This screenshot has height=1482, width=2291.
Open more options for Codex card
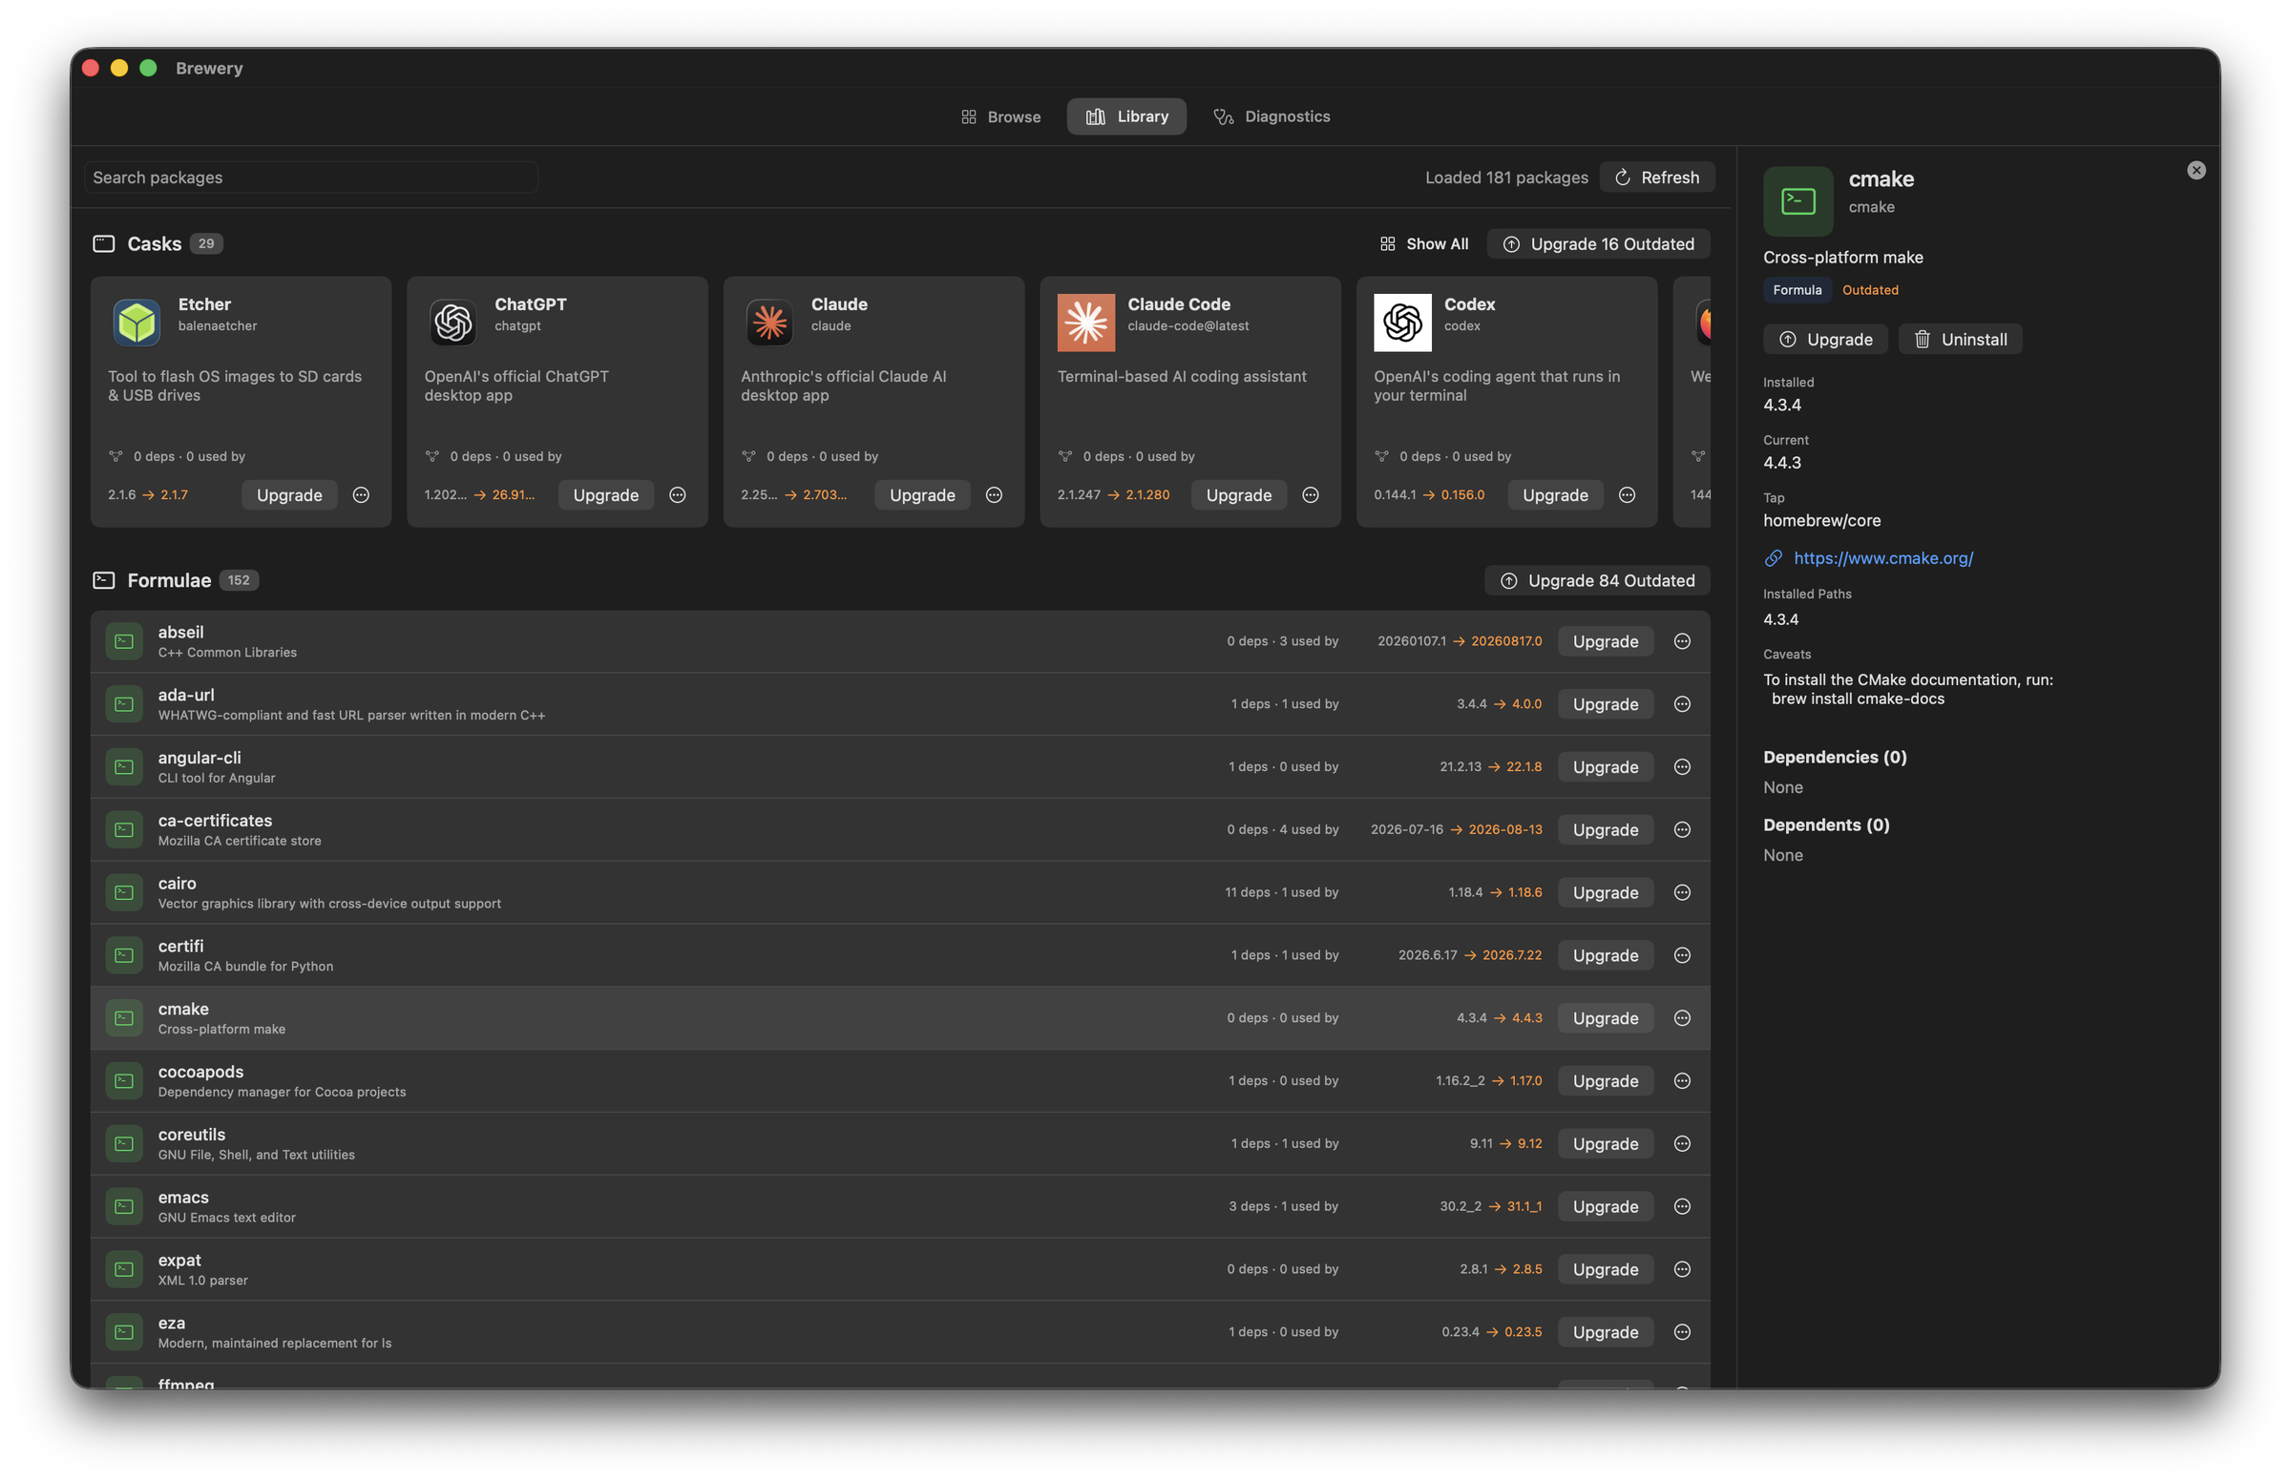tap(1627, 494)
